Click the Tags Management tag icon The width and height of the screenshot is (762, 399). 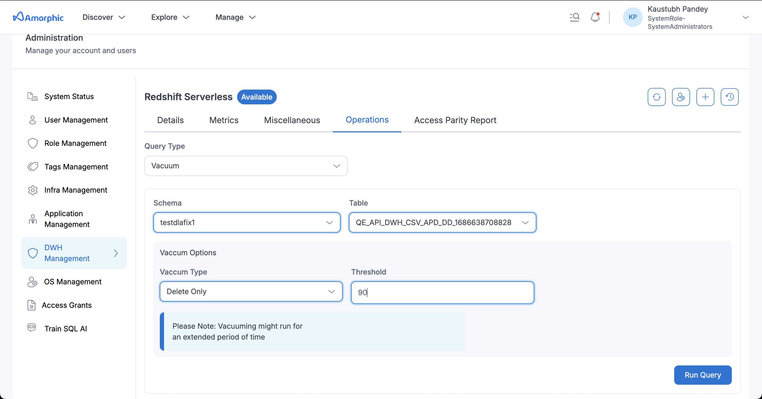(33, 166)
